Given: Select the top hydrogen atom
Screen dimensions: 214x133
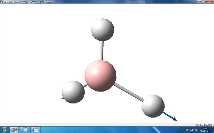Looking at the screenshot, I should point(103,30).
